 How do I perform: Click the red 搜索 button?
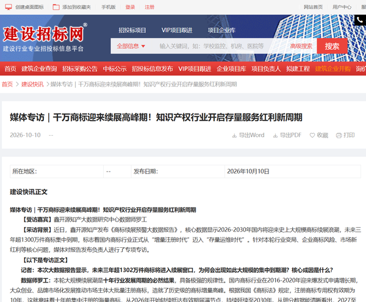(x=332, y=46)
